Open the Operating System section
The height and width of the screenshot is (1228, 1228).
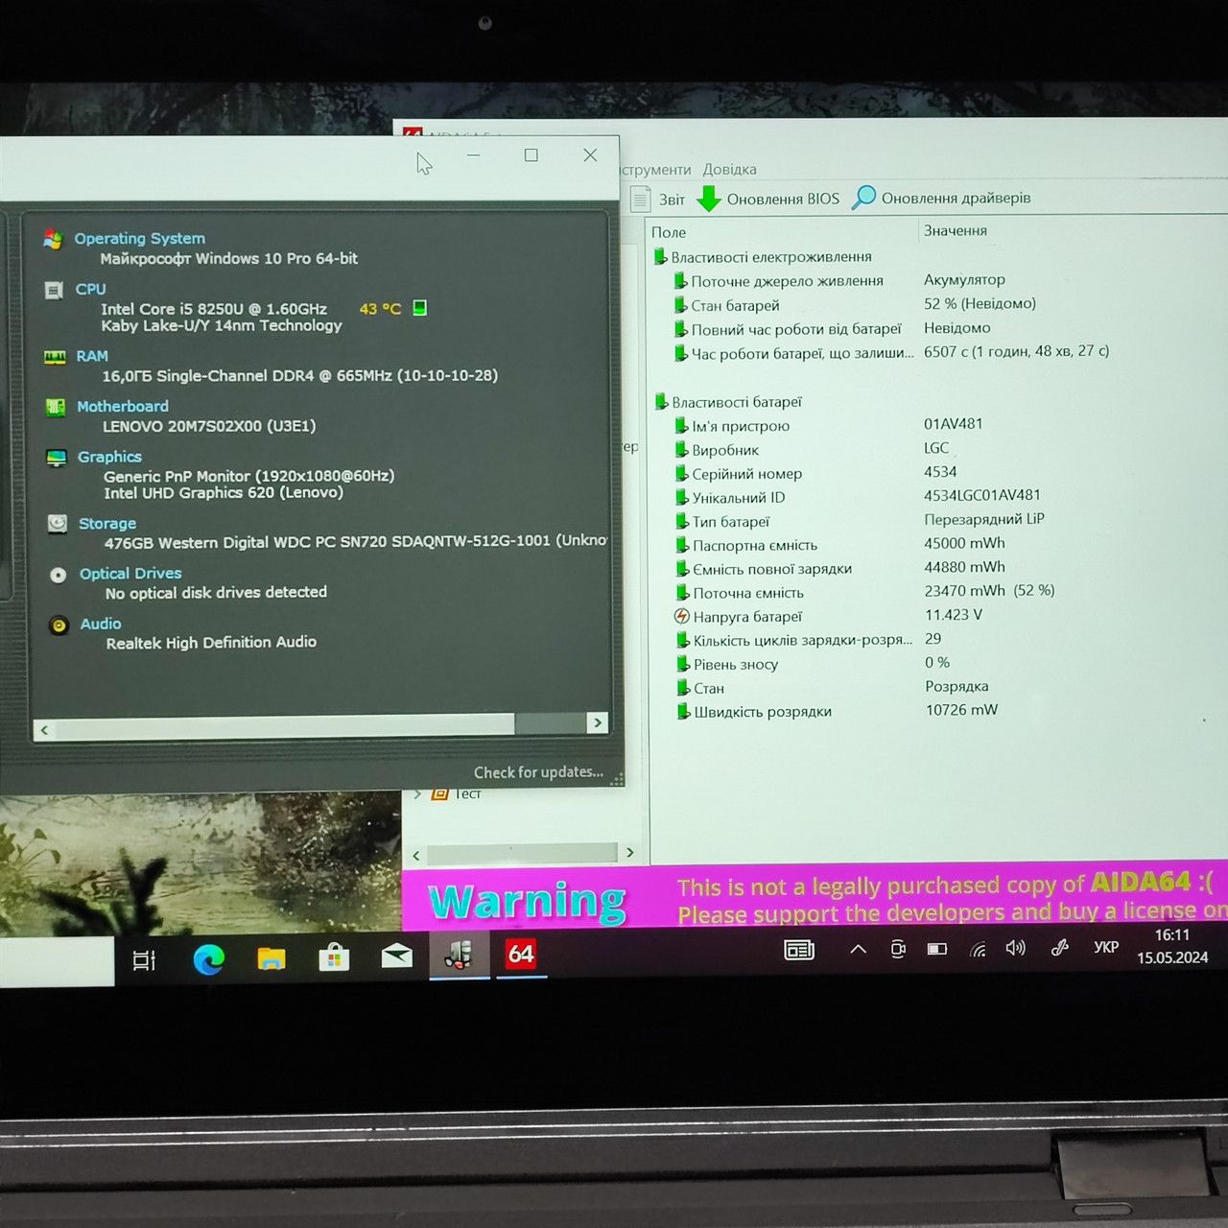(x=139, y=238)
